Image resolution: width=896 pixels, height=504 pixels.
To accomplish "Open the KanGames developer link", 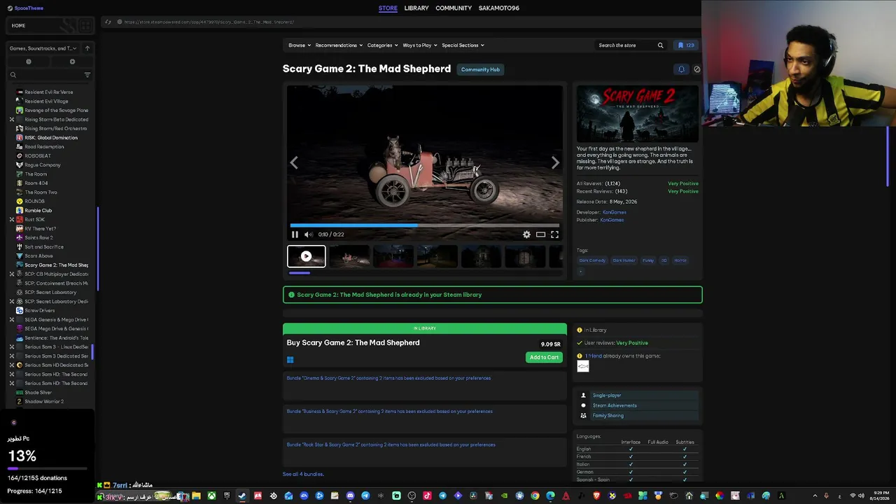I will click(615, 212).
